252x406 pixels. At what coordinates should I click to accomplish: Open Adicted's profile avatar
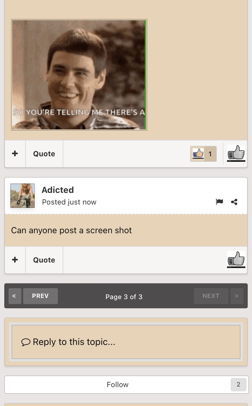pos(23,196)
